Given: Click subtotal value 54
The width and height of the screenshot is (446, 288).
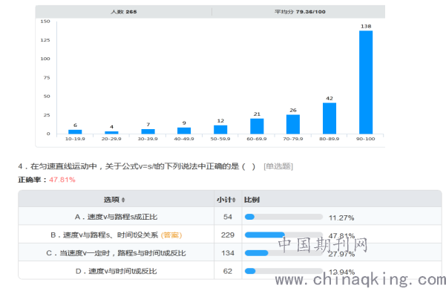Looking at the screenshot, I should pyautogui.click(x=228, y=217).
